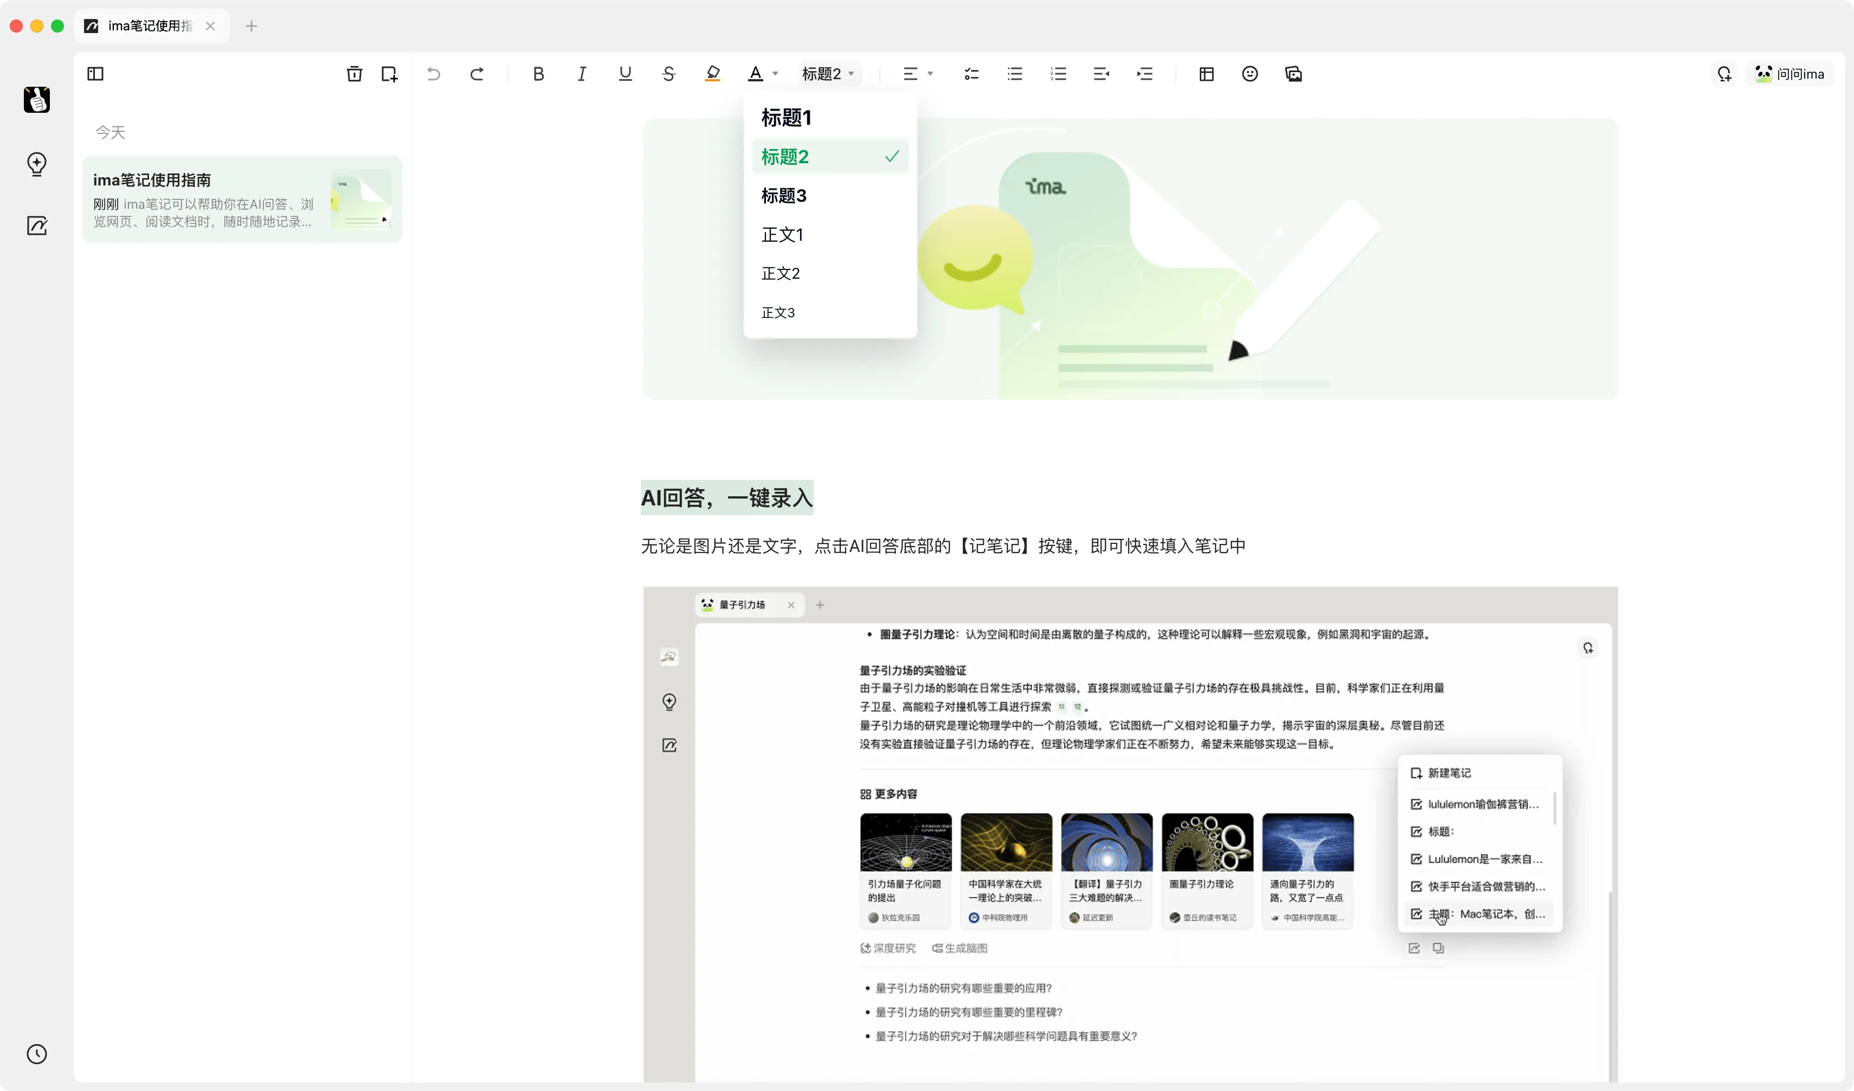Open the emoji picker
Viewport: 1854px width, 1091px height.
point(1249,74)
